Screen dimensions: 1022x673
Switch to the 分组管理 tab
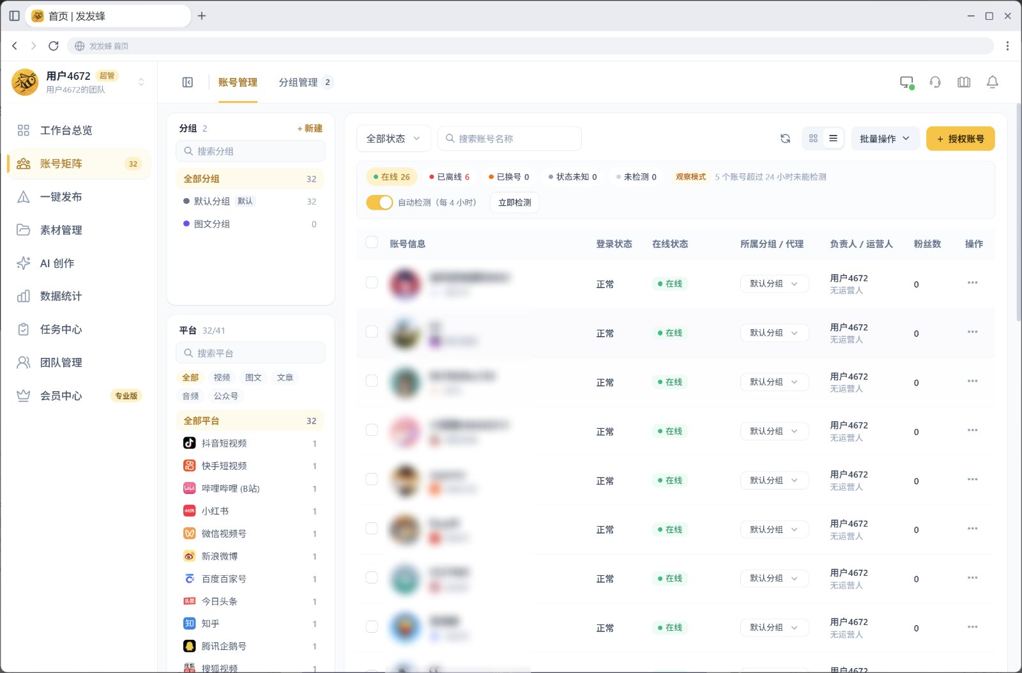[305, 82]
